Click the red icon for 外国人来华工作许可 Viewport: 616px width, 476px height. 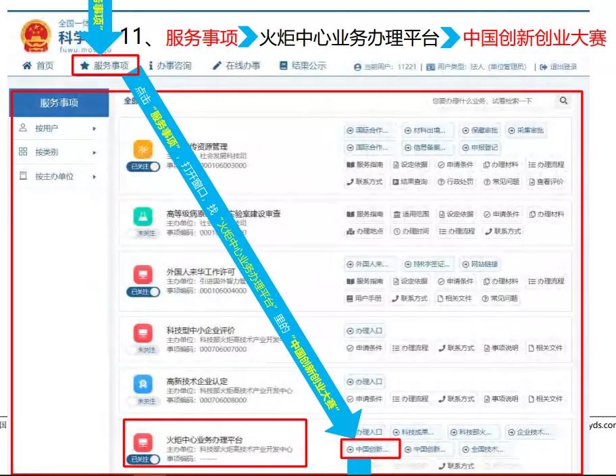point(143,275)
